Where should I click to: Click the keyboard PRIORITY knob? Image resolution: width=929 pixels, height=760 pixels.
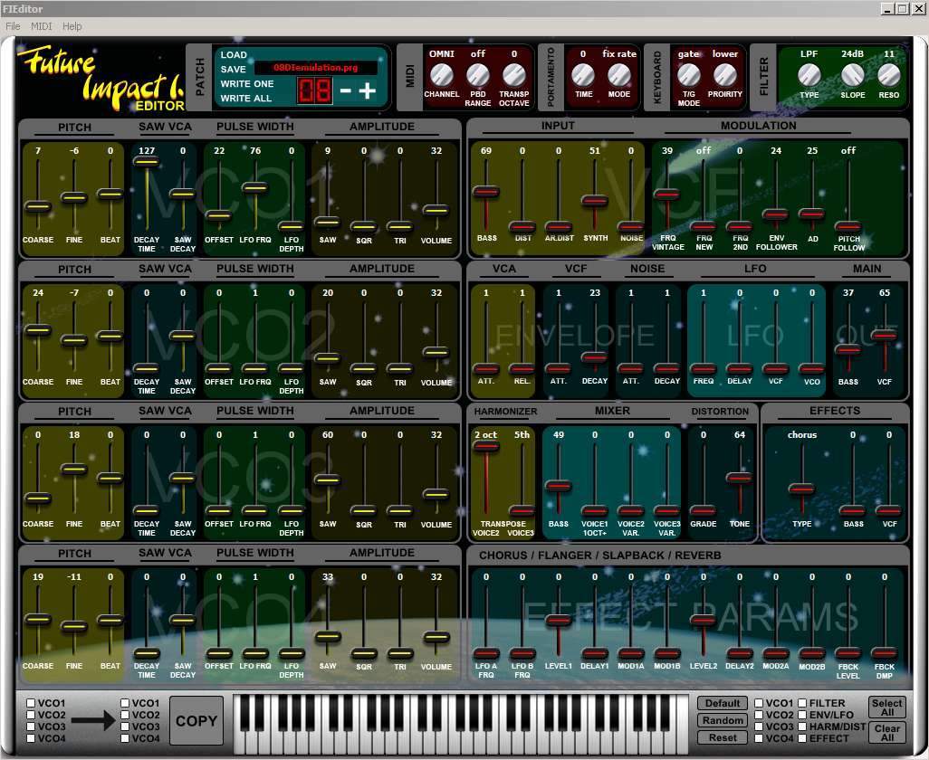[x=724, y=74]
